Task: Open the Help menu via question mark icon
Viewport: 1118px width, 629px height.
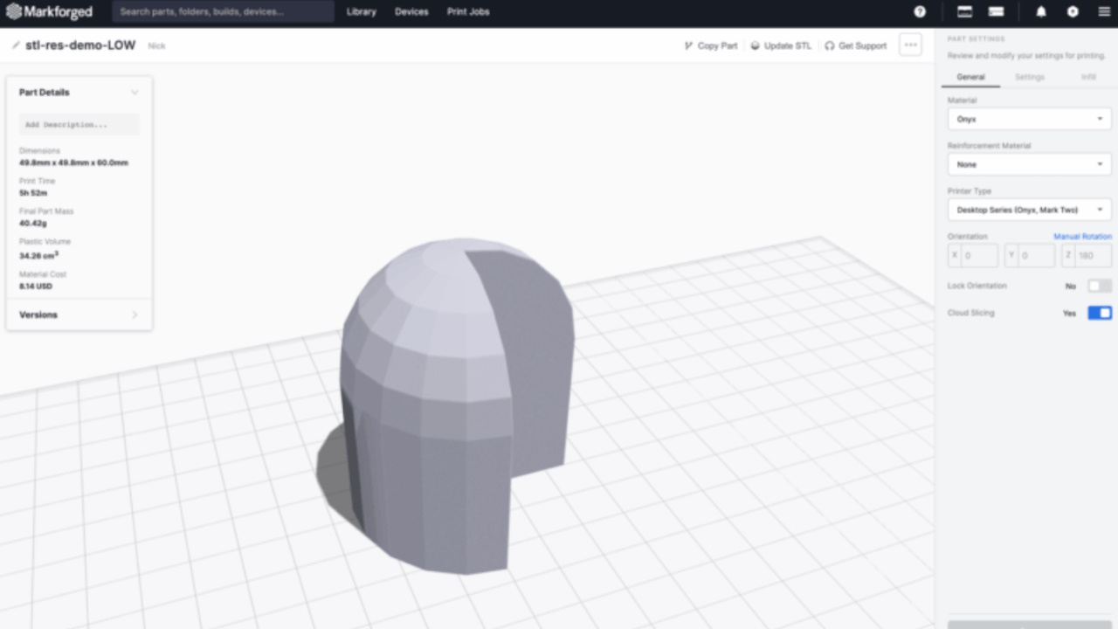Action: [920, 11]
